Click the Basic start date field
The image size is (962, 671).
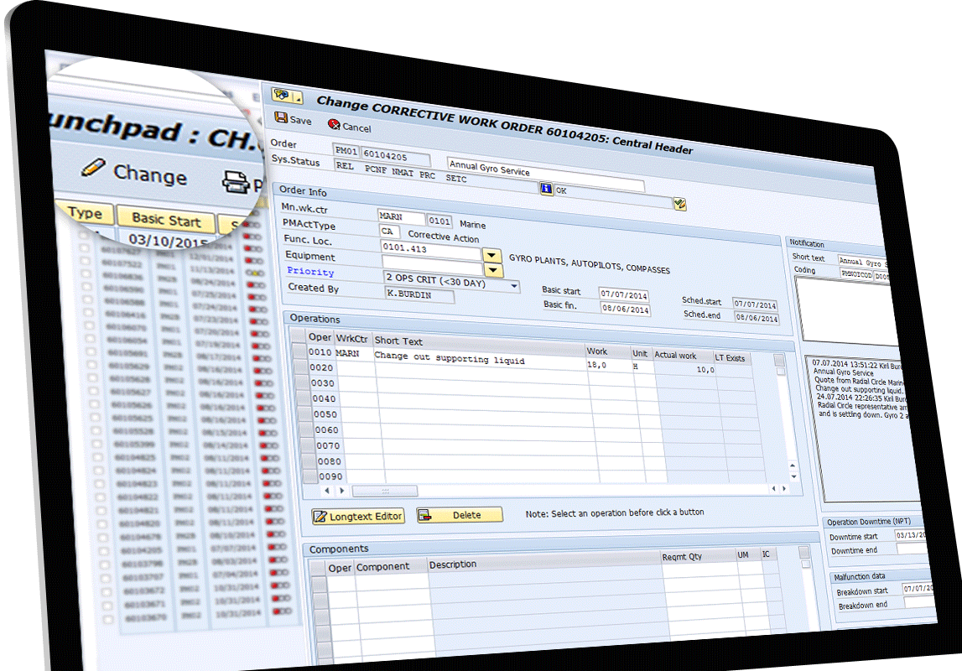[624, 294]
